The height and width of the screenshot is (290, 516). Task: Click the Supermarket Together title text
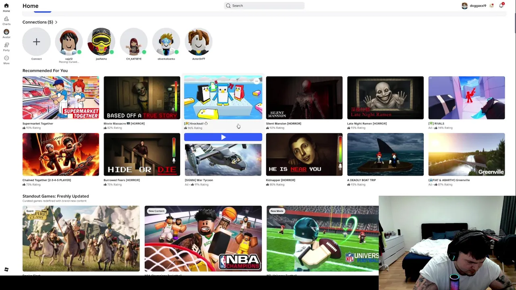coord(38,124)
